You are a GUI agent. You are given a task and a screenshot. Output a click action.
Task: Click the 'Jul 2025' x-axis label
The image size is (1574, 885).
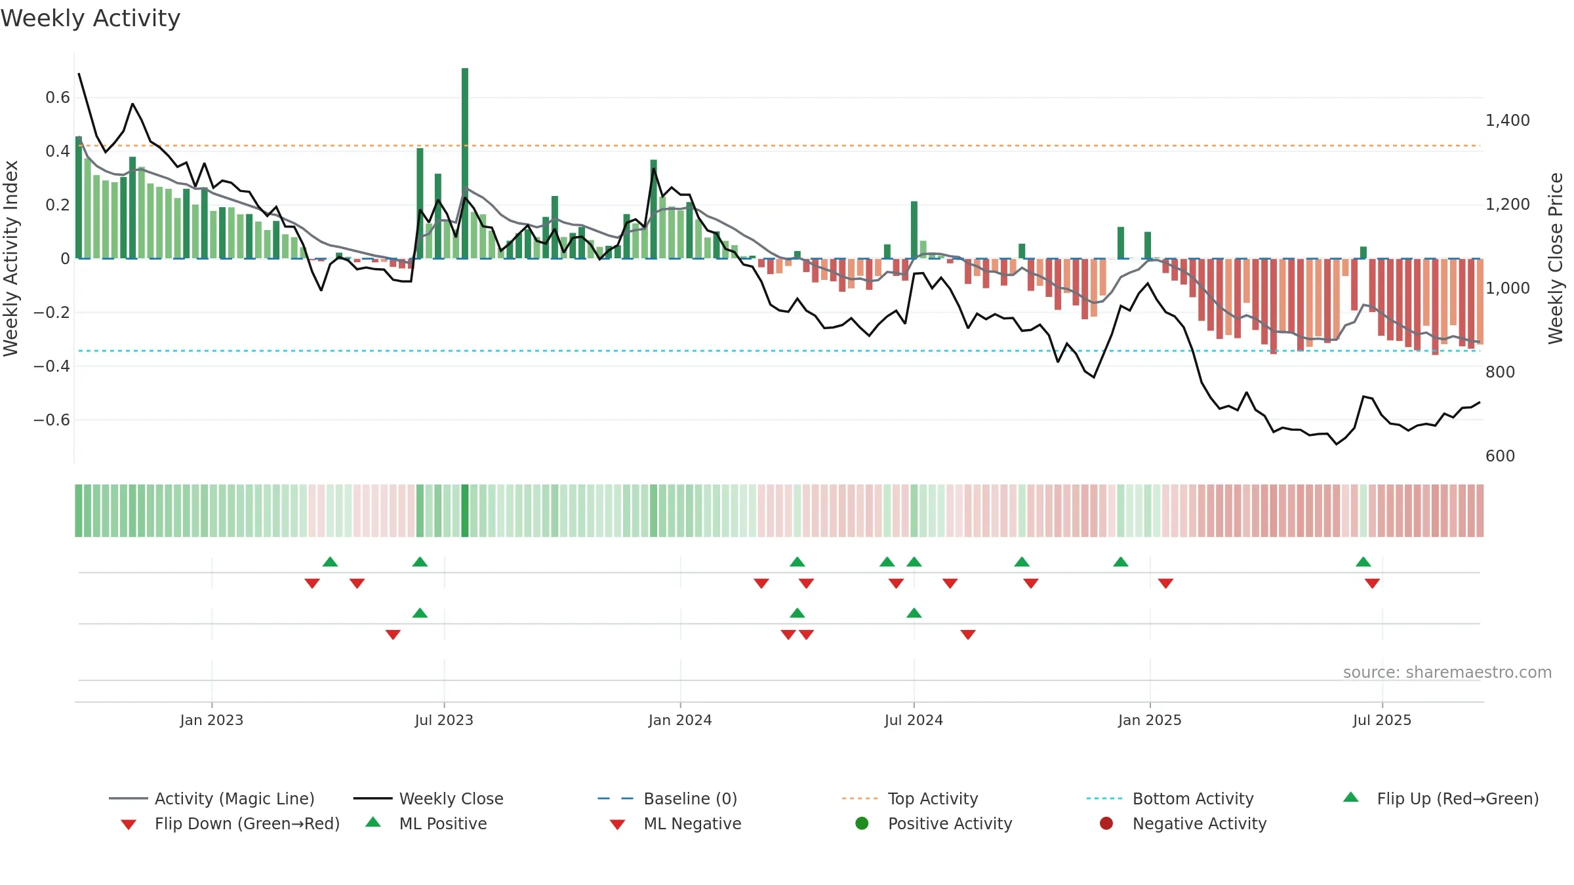(x=1382, y=720)
